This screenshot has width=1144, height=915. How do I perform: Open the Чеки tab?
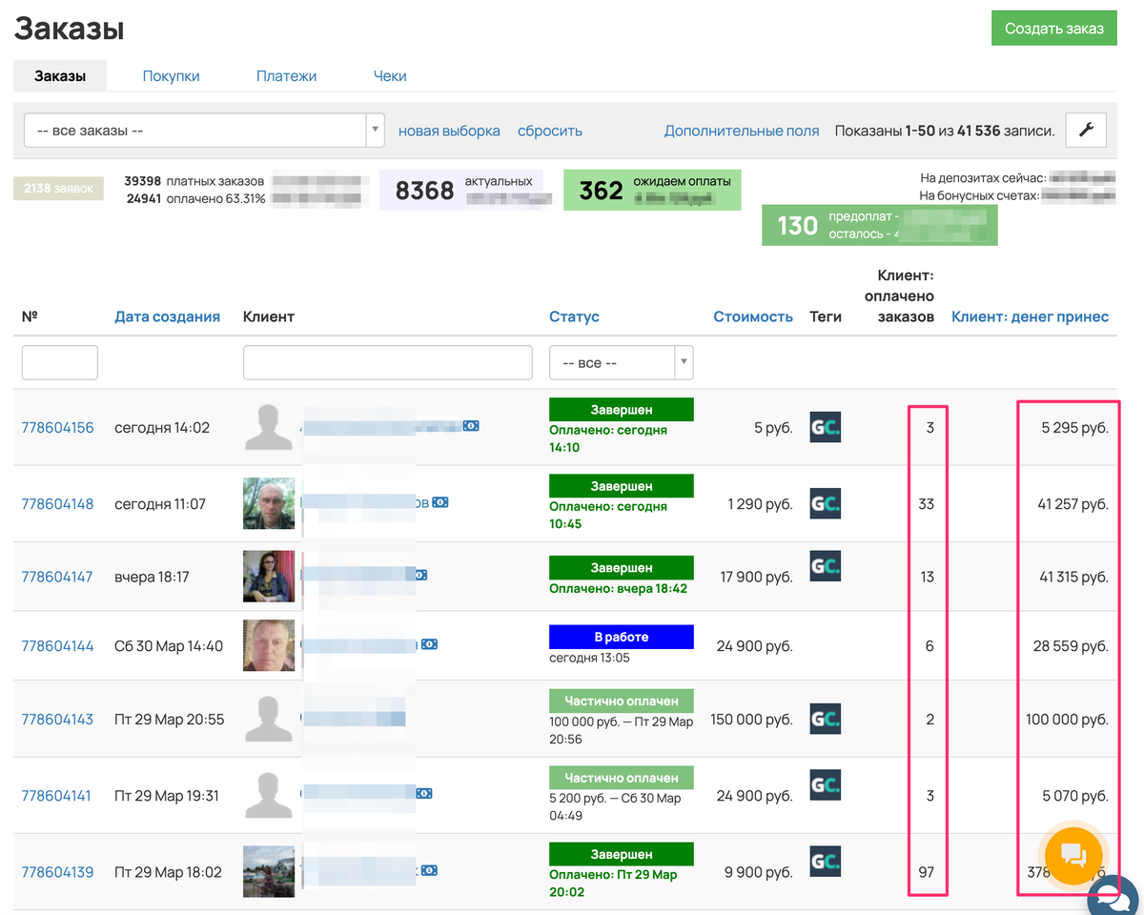coord(390,76)
